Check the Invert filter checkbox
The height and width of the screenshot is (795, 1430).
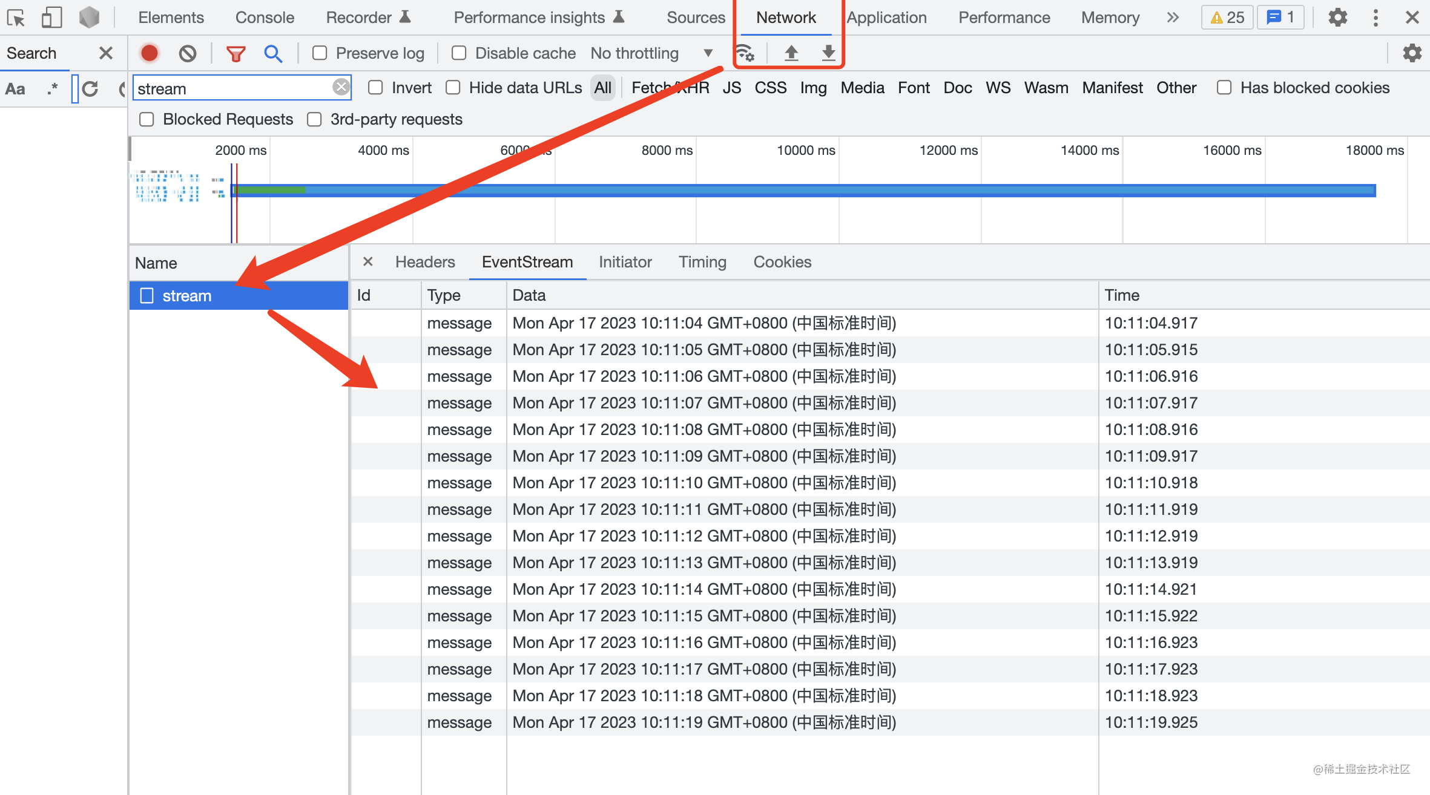(375, 88)
